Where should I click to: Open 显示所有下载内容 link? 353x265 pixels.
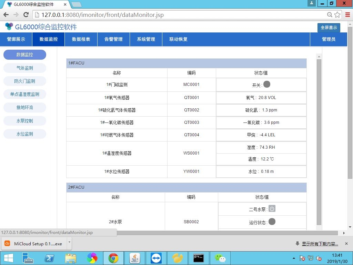point(320,244)
